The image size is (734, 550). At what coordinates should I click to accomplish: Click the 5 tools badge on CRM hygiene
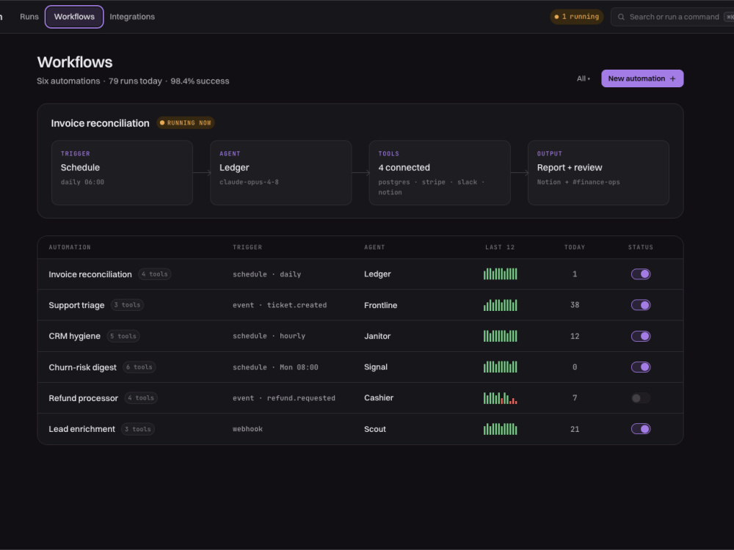123,337
